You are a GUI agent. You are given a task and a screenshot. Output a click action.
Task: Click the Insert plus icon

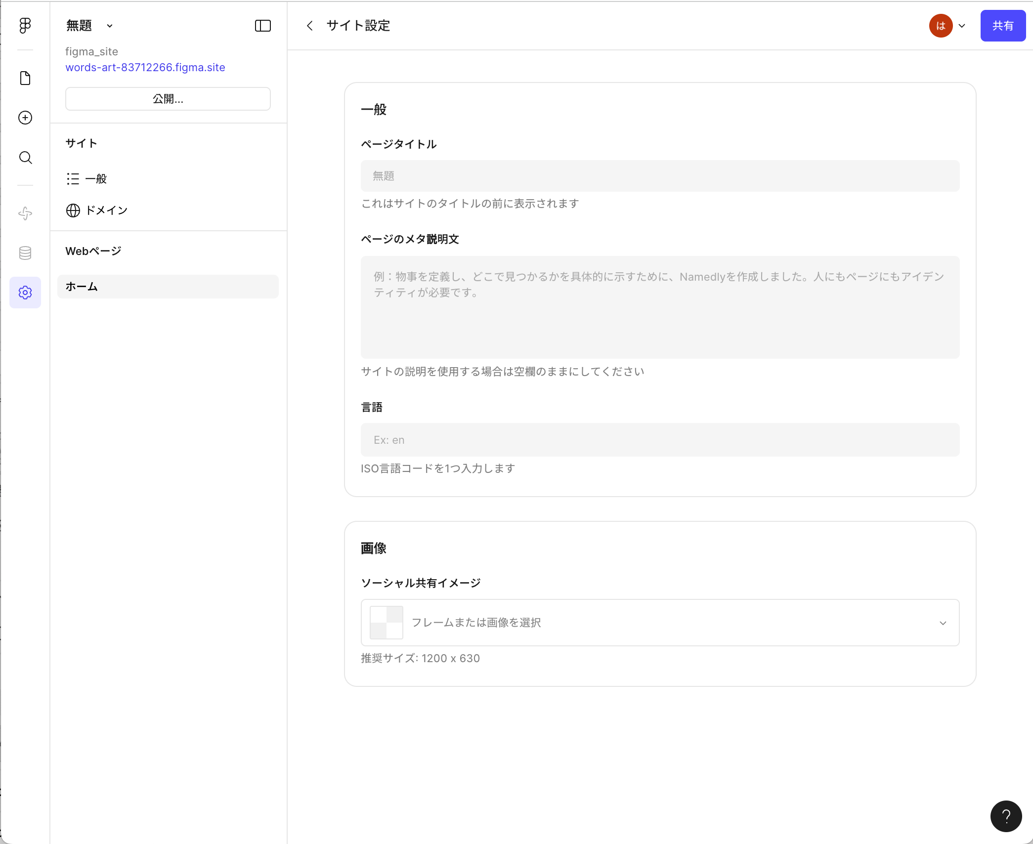click(x=25, y=118)
